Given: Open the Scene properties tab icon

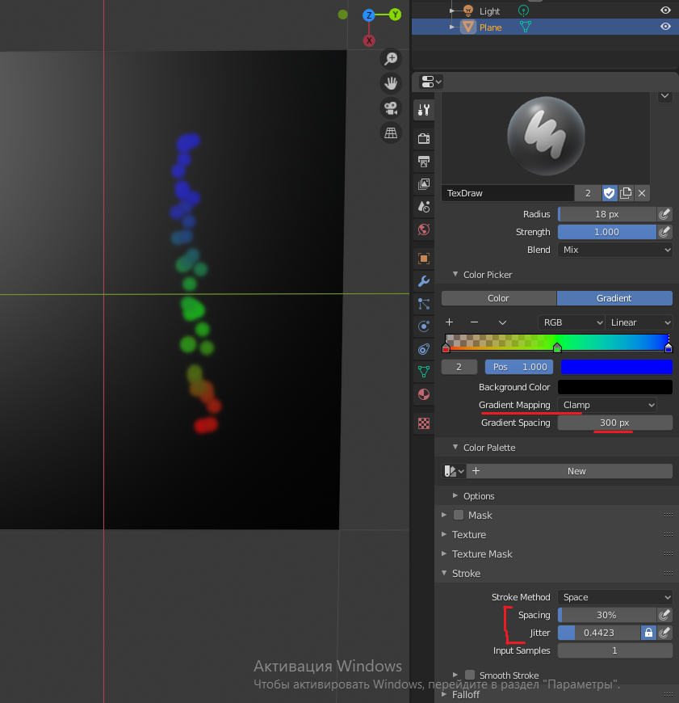Looking at the screenshot, I should 424,207.
